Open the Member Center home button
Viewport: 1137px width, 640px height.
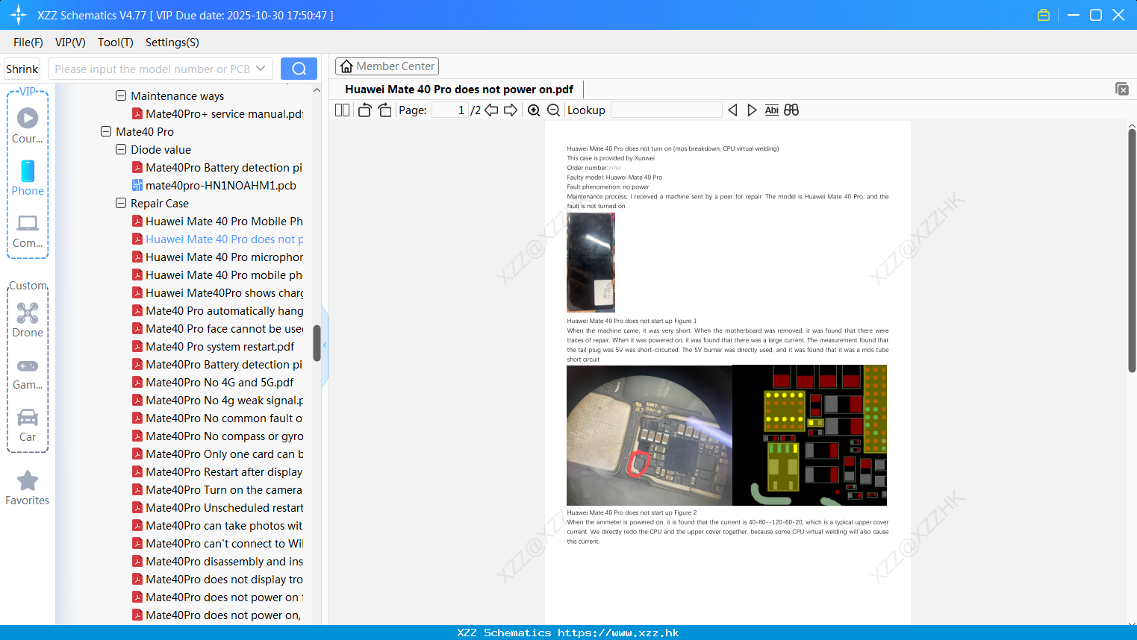[x=387, y=66]
